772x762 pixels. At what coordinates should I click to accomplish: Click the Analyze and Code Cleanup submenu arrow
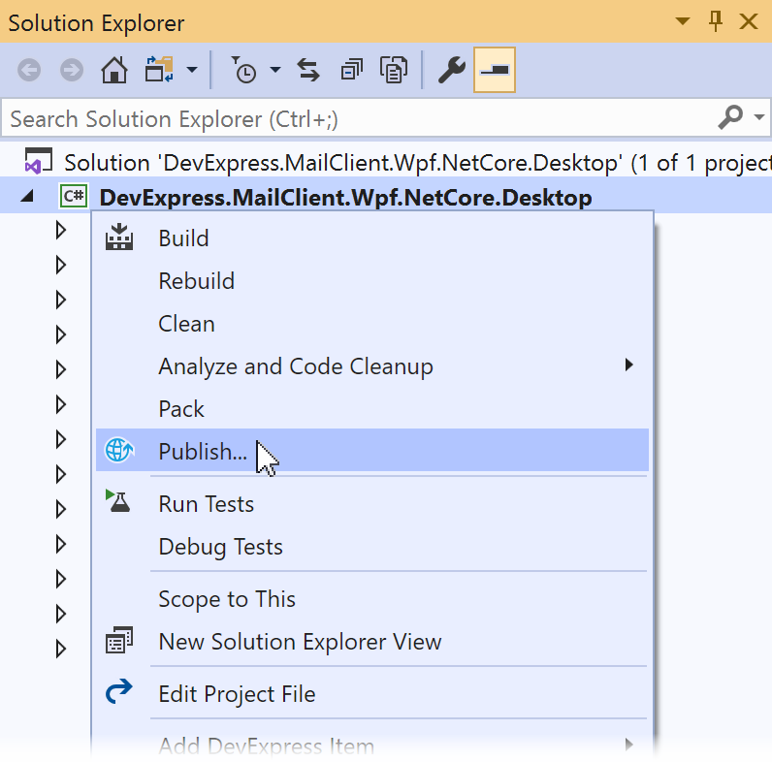628,365
